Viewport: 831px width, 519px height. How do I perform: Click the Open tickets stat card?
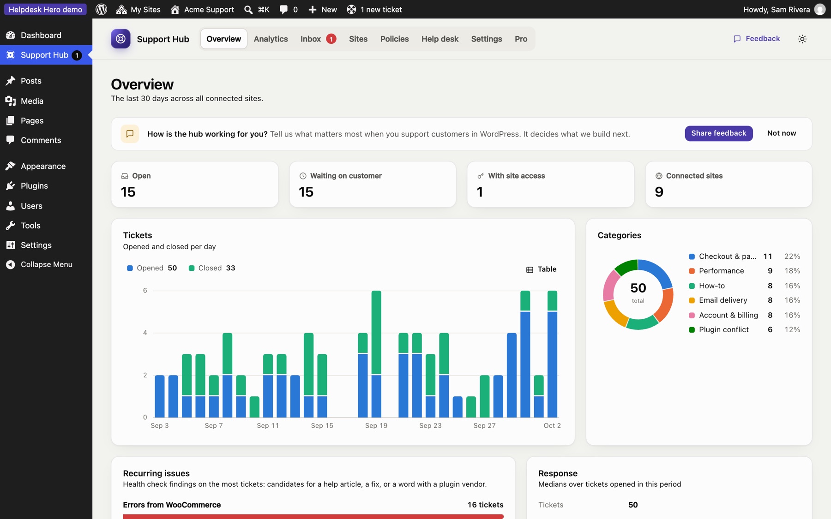[x=195, y=184]
